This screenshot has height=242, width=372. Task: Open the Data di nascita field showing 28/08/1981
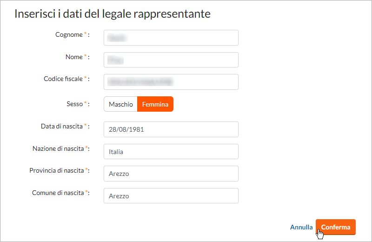[171, 129]
